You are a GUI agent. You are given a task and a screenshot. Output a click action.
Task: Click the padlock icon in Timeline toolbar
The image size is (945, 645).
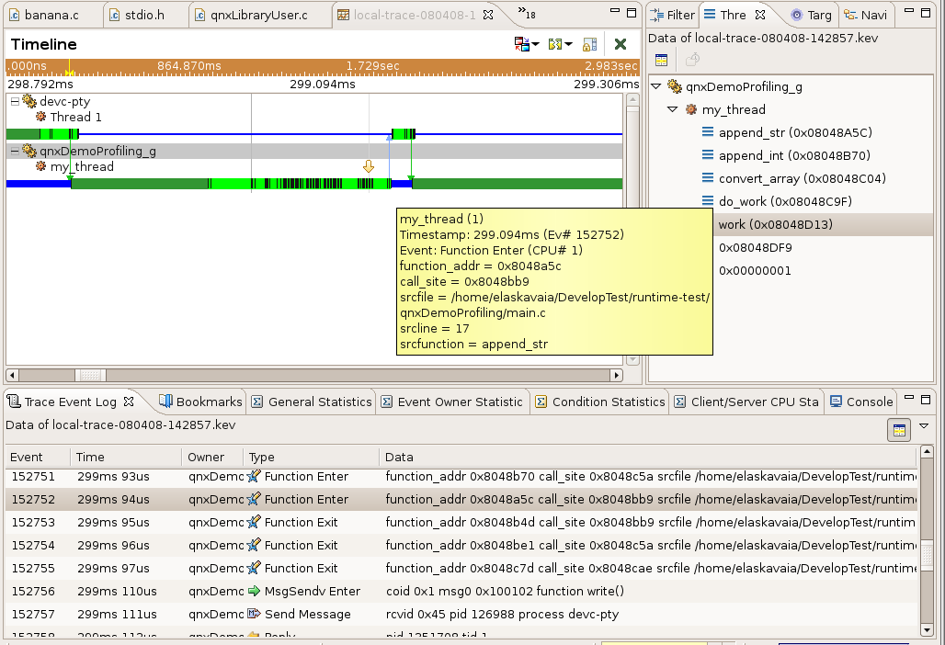click(589, 44)
